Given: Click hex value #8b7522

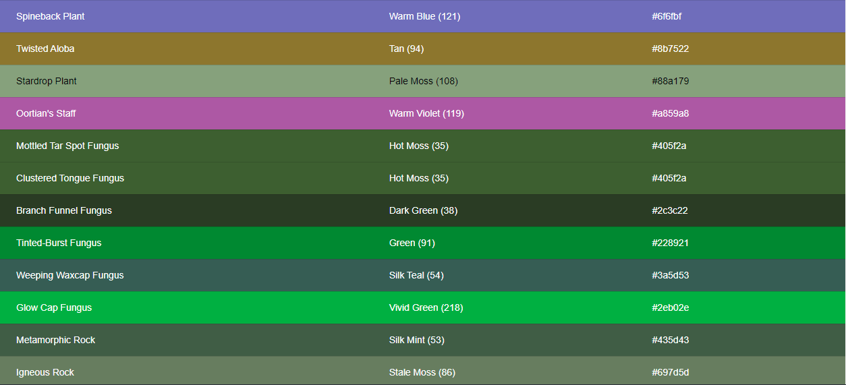Looking at the screenshot, I should click(670, 49).
